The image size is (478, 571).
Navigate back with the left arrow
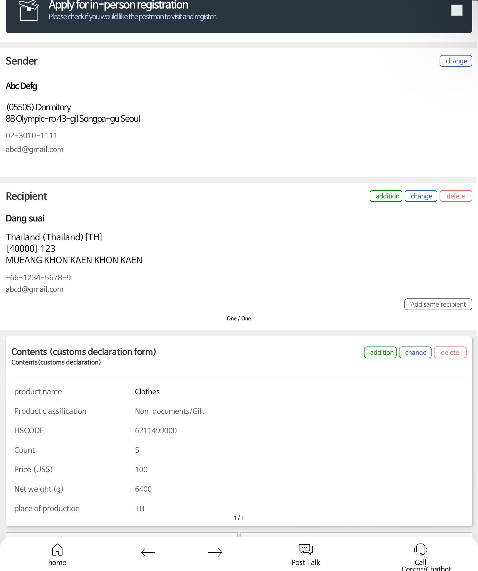(148, 552)
